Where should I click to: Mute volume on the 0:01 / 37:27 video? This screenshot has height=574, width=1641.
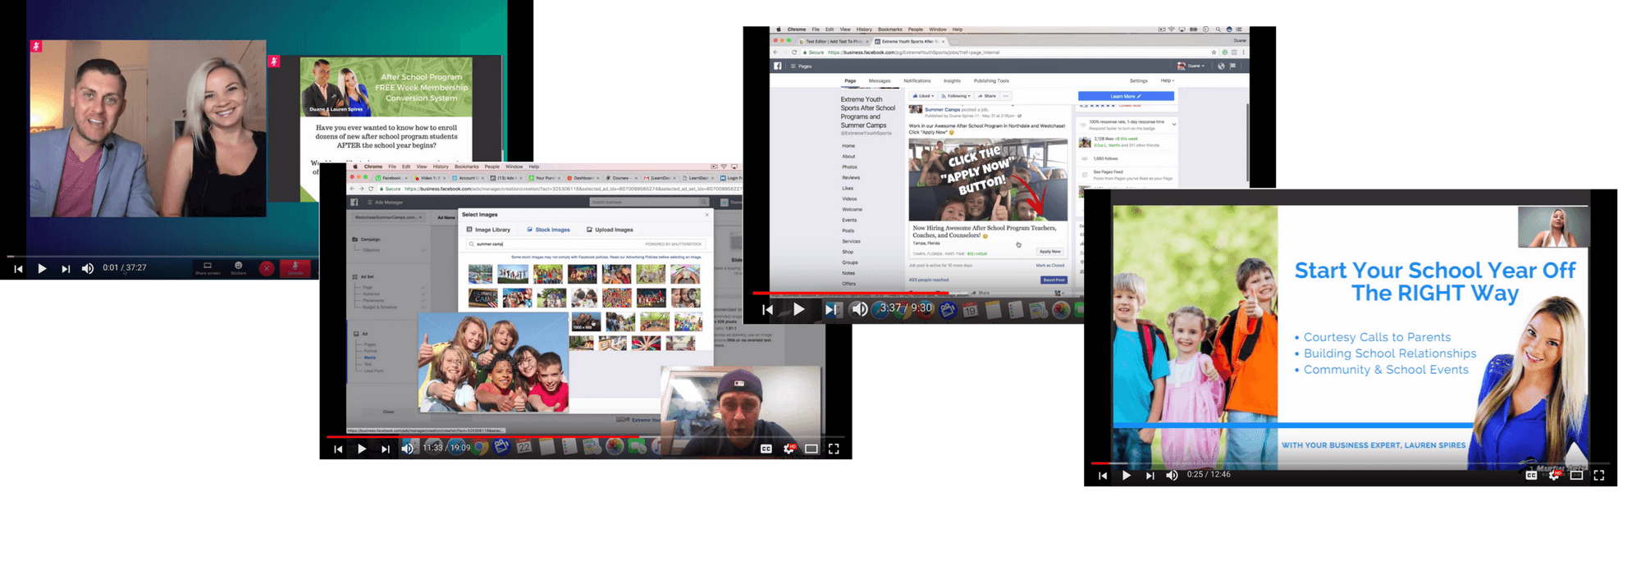pos(88,268)
